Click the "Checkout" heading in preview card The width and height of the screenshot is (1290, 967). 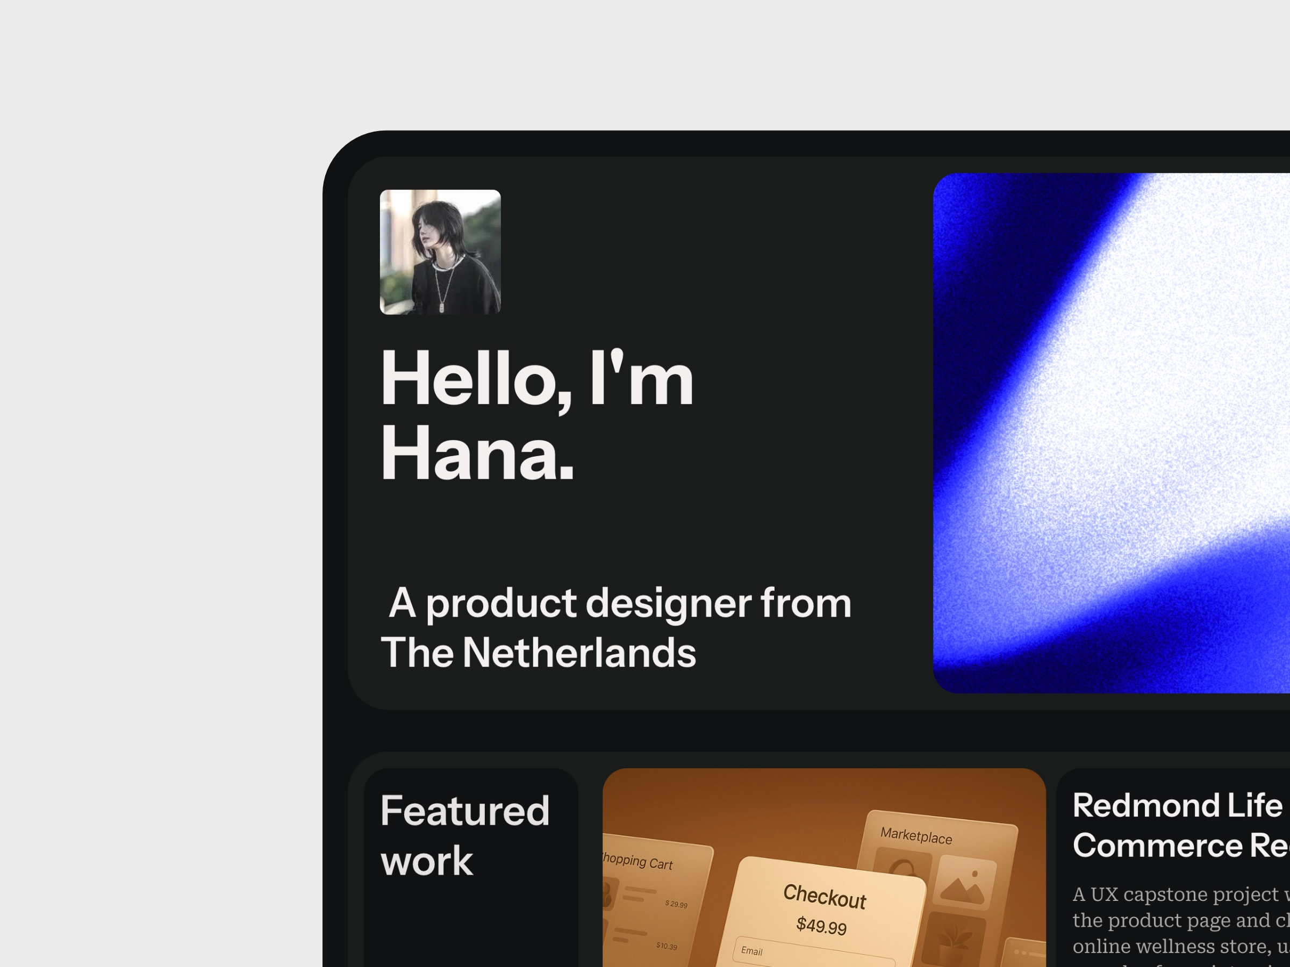pyautogui.click(x=825, y=897)
